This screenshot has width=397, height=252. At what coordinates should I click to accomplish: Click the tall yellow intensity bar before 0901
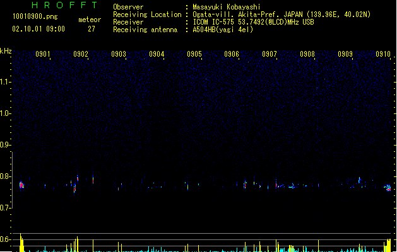point(21,243)
